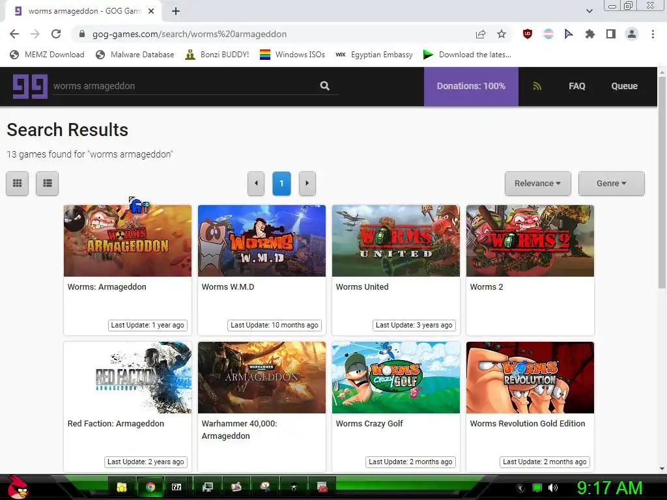
Task: Open the tab search chevron
Action: [589, 11]
